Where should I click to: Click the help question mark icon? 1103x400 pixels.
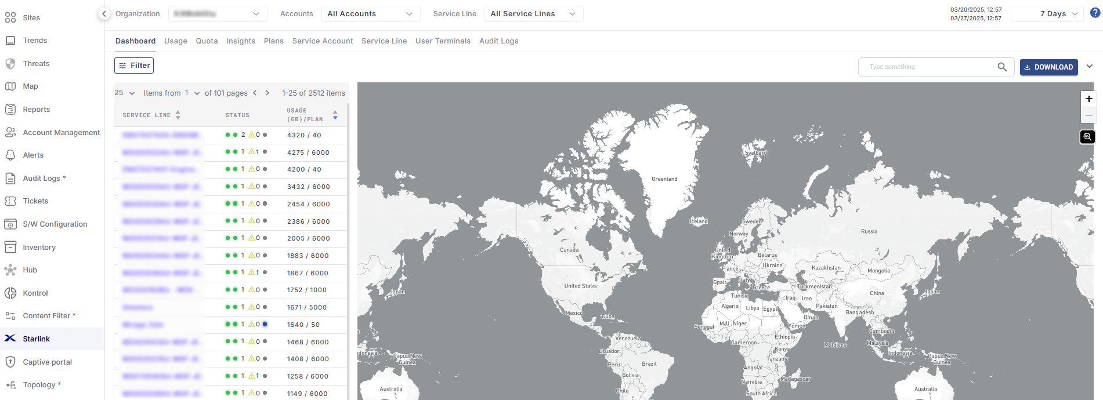[1095, 13]
